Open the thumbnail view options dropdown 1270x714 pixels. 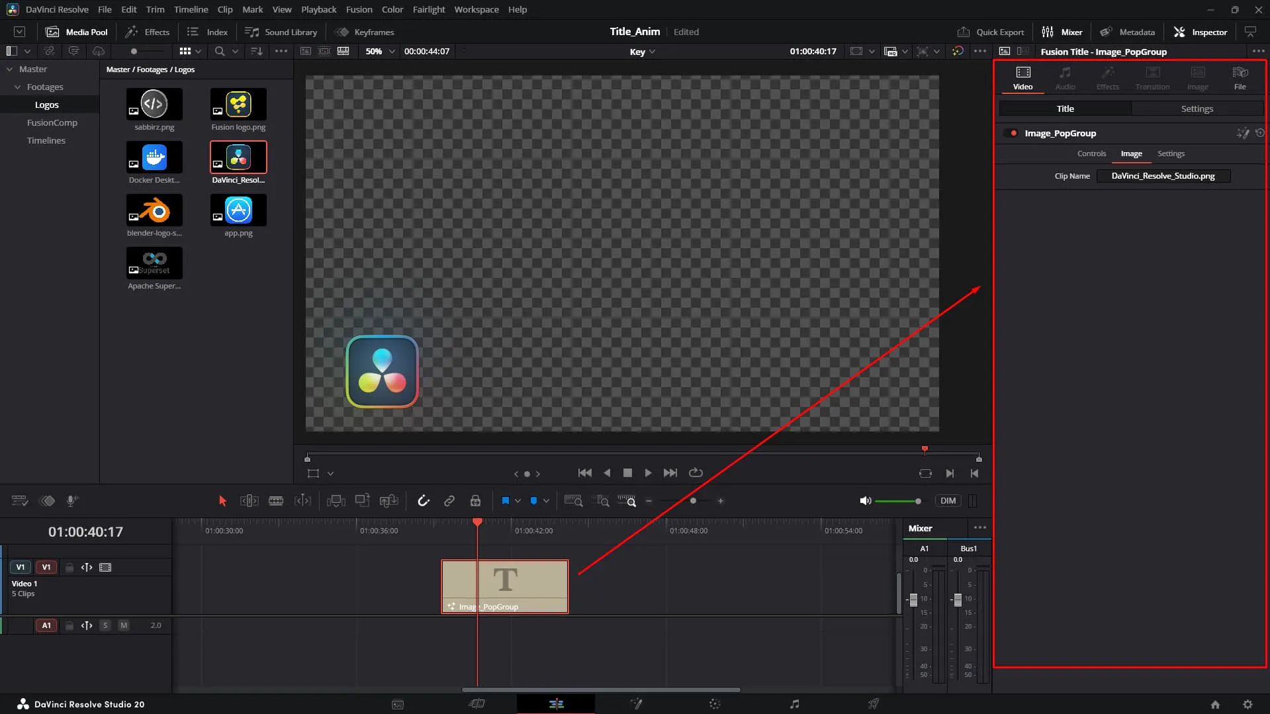(x=198, y=51)
